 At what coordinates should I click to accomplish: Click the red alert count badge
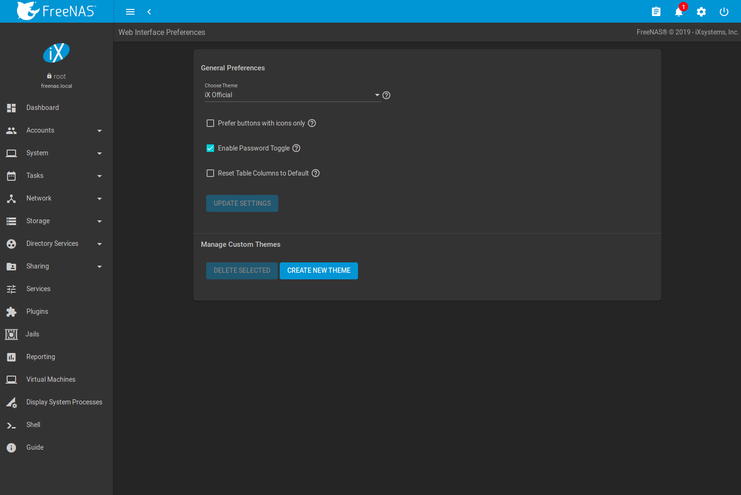coord(683,7)
